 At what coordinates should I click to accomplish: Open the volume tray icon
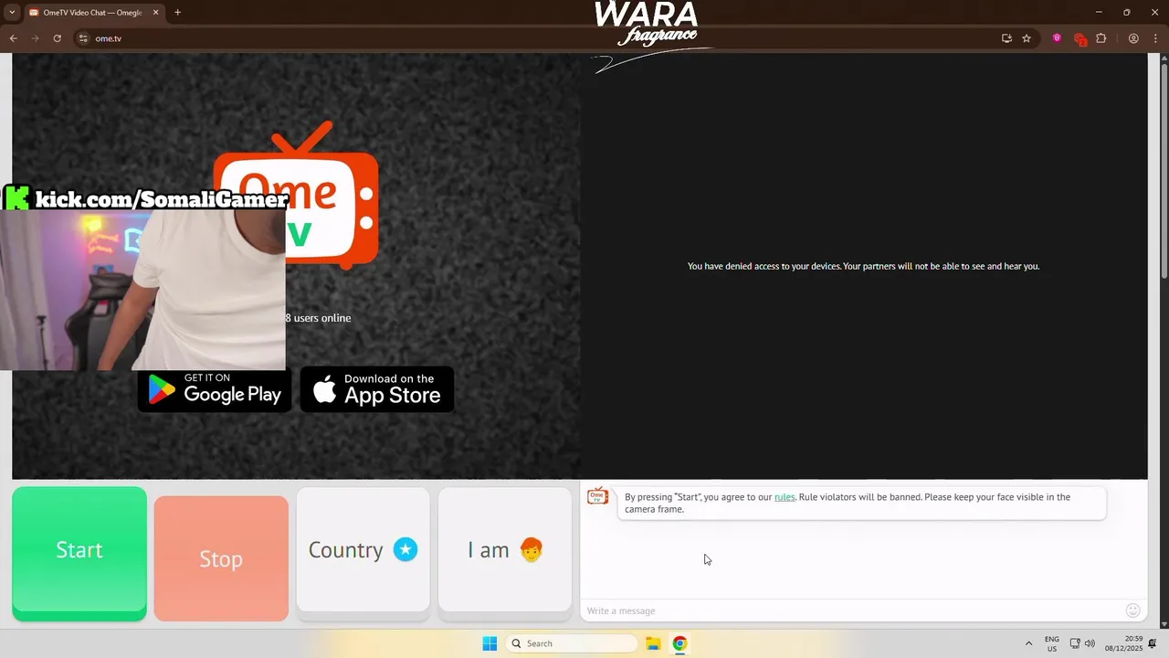1090,643
